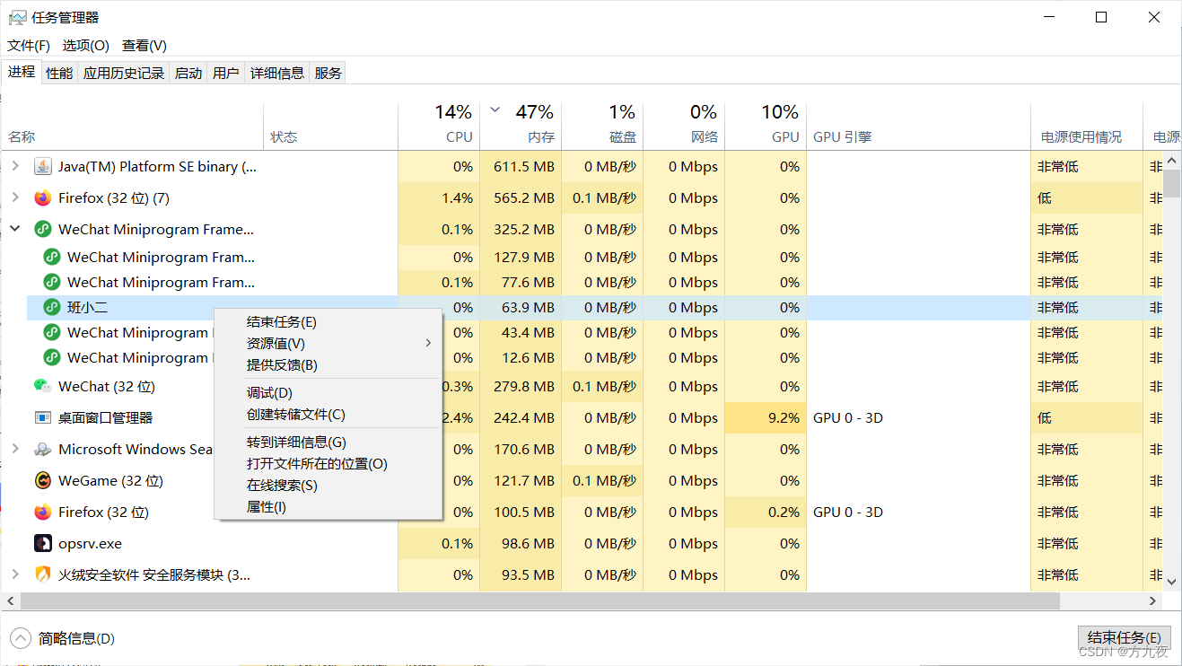Sort by the GPU 10% column header

tap(766, 126)
